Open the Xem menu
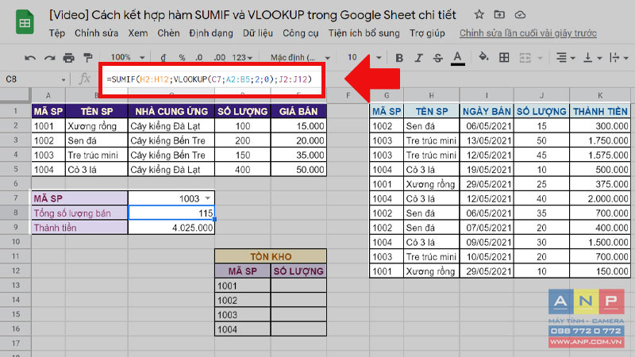The width and height of the screenshot is (635, 357). [138, 33]
